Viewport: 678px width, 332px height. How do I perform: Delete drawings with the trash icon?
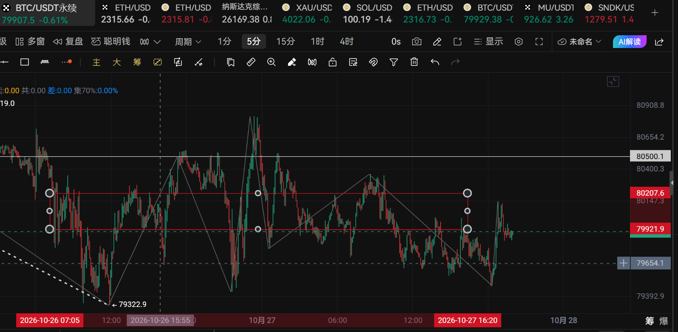[414, 62]
